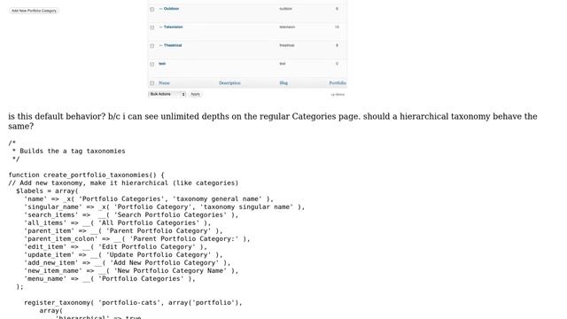567x319 pixels.
Task: Click the code line starting with 'edit_item'
Action: coord(116,246)
